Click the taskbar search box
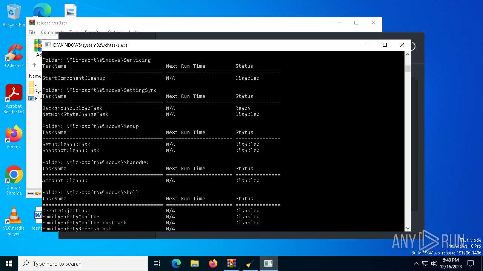 83,263
